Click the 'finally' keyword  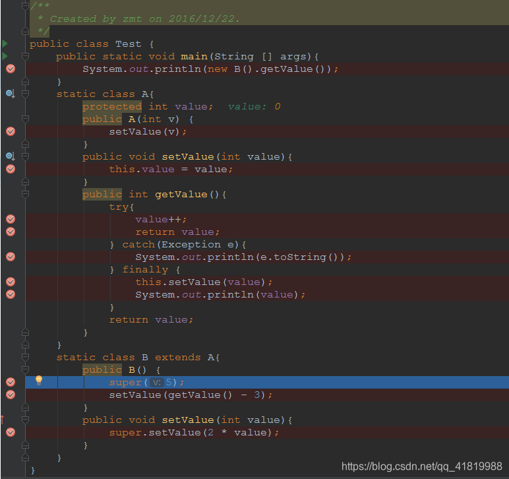tap(145, 270)
